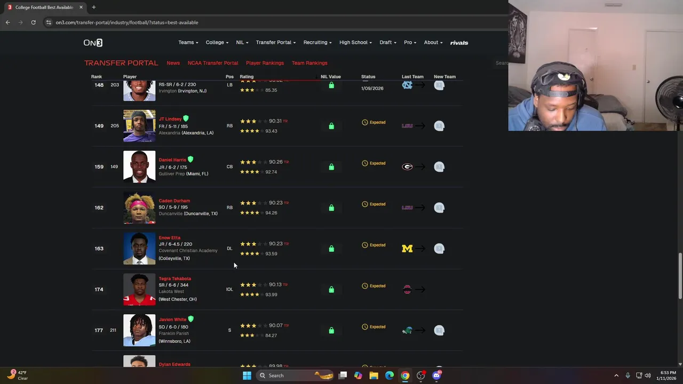
Task: Open Player Rankings tab
Action: [x=265, y=63]
